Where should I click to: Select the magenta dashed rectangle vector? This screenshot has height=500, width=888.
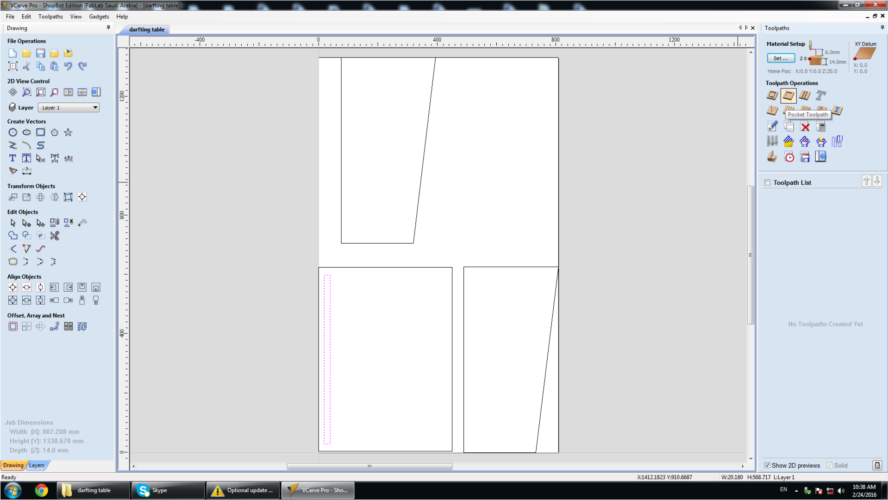coord(327,359)
